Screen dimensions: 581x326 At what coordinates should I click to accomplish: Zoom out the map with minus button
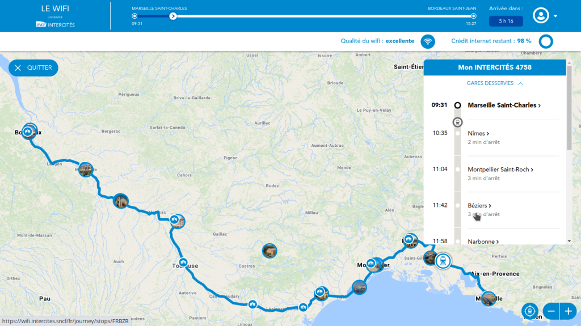[x=551, y=311]
